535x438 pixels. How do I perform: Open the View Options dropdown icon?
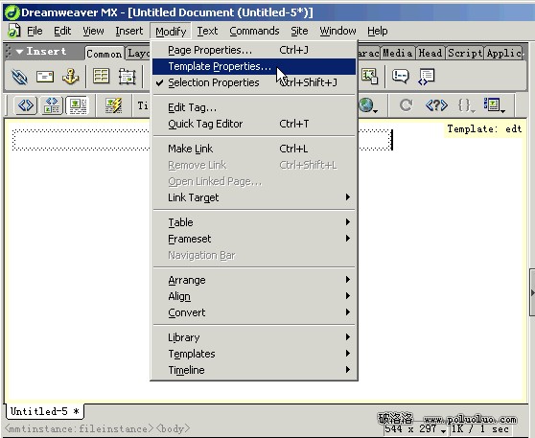coord(495,105)
